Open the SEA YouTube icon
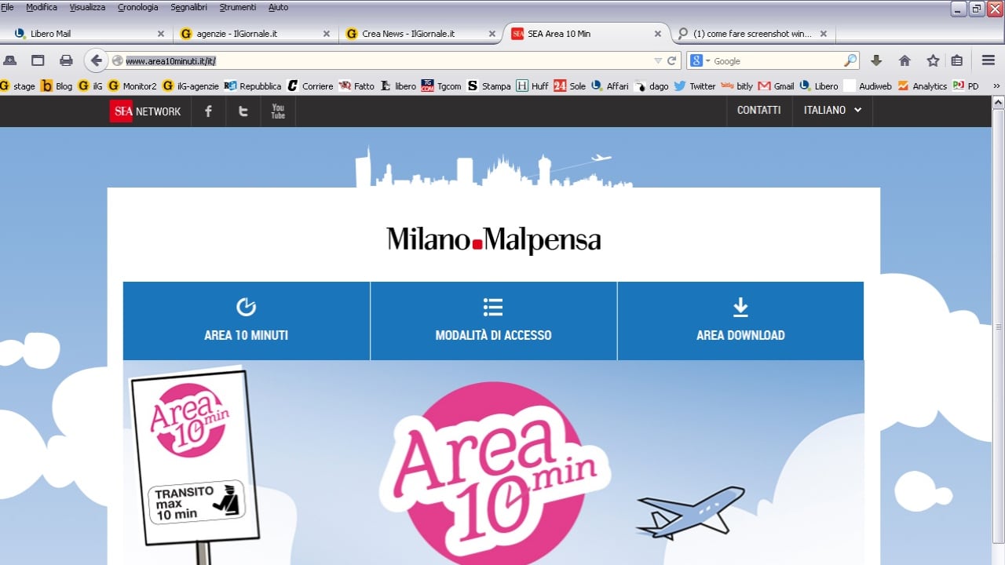This screenshot has width=1005, height=565. [278, 111]
